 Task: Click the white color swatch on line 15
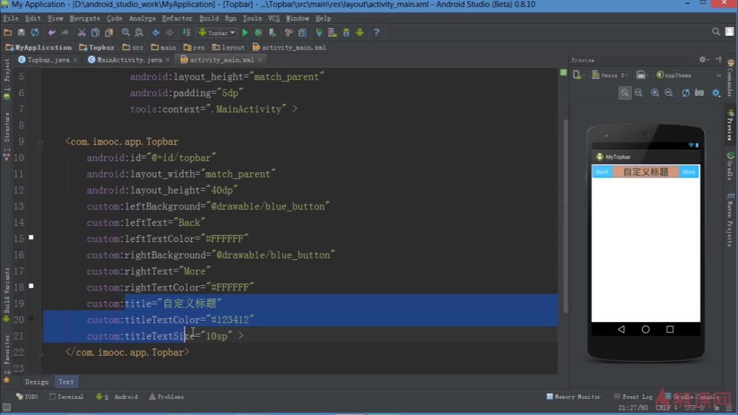coord(31,237)
